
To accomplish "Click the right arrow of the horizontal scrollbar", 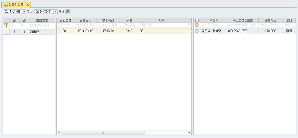I will click(x=189, y=132).
